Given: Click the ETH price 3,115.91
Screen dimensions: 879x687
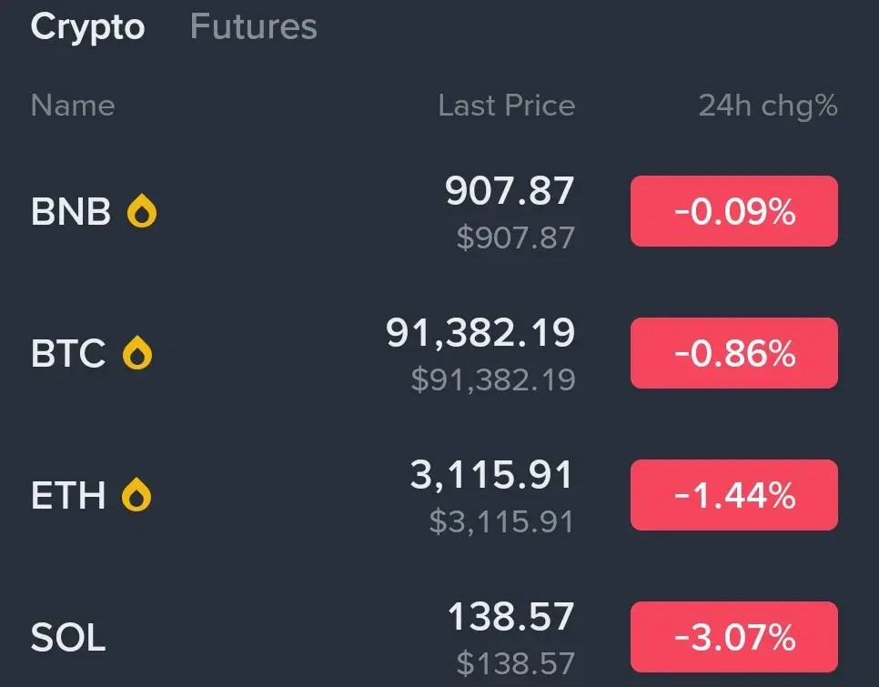Looking at the screenshot, I should click(x=491, y=475).
